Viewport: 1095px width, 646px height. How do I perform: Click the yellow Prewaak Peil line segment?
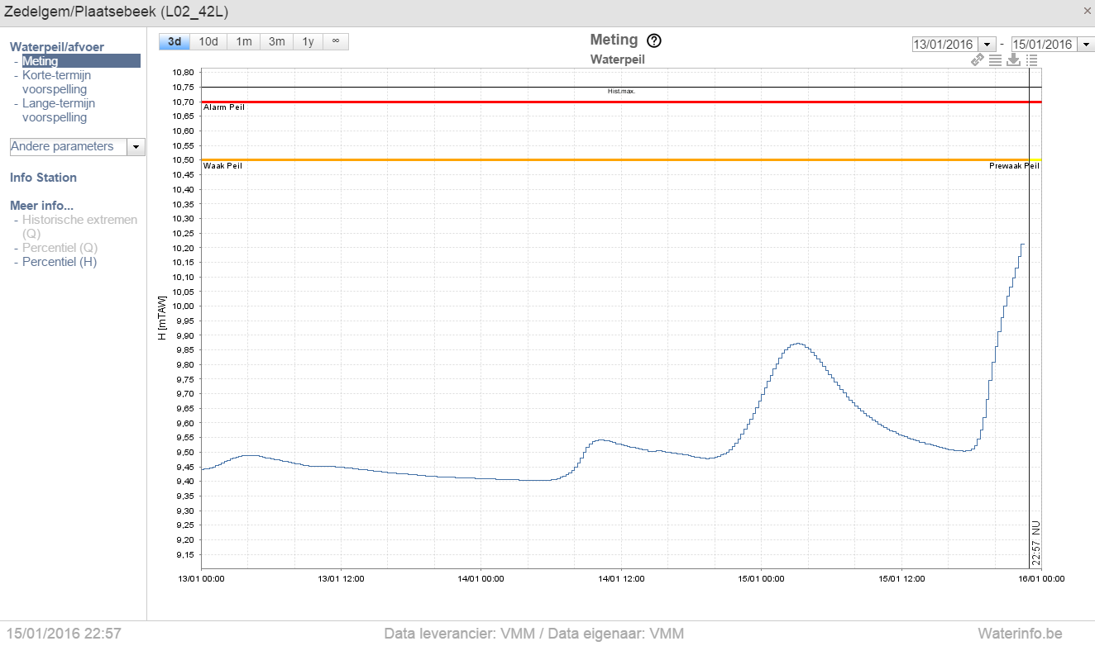click(x=1035, y=160)
